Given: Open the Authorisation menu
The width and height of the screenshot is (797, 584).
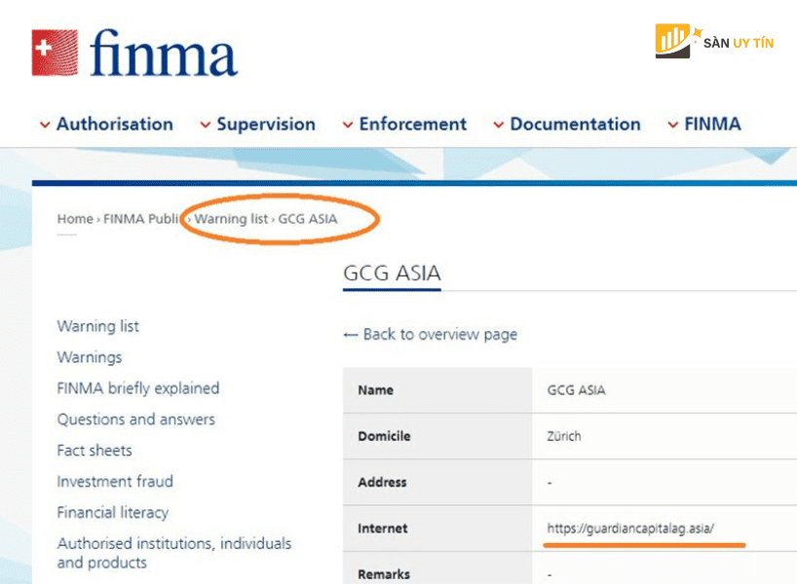Looking at the screenshot, I should 114,124.
